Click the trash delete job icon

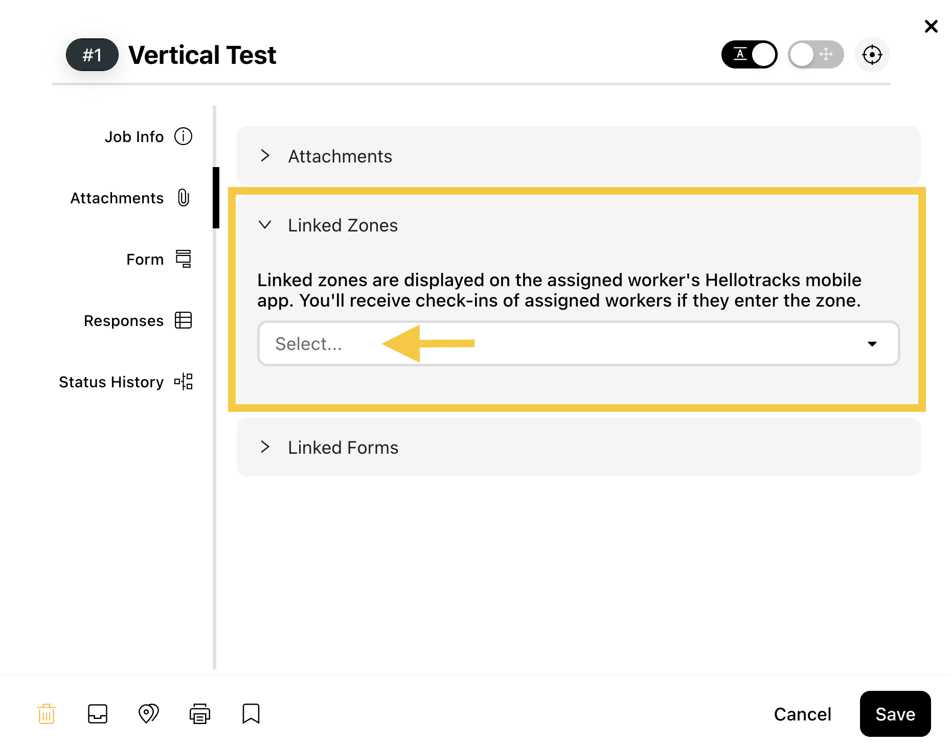click(x=46, y=714)
